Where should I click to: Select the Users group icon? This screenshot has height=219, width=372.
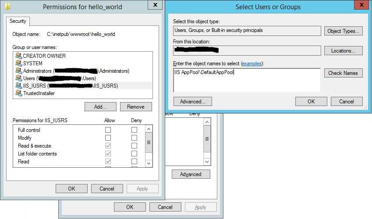point(19,78)
